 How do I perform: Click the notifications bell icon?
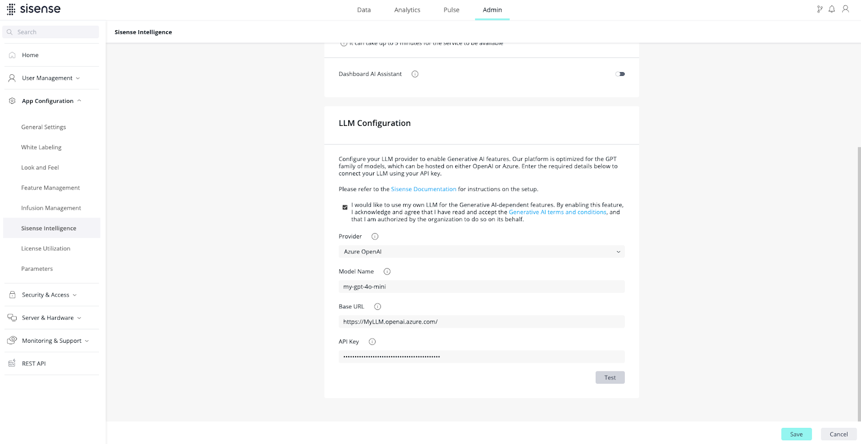[831, 9]
